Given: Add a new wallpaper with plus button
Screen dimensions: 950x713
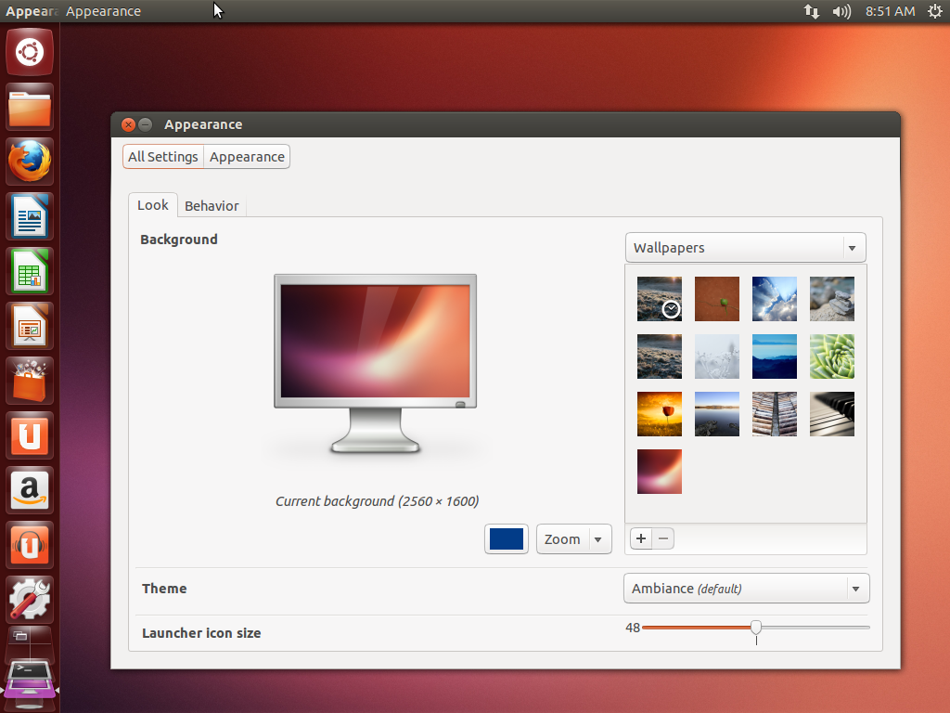Looking at the screenshot, I should [x=641, y=538].
